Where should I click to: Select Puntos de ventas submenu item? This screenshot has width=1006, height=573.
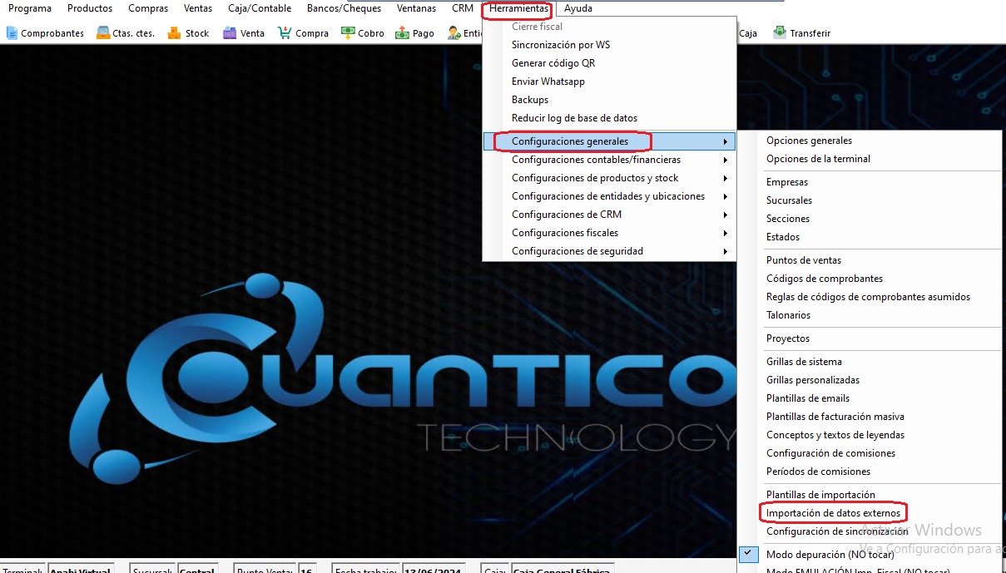pyautogui.click(x=803, y=260)
